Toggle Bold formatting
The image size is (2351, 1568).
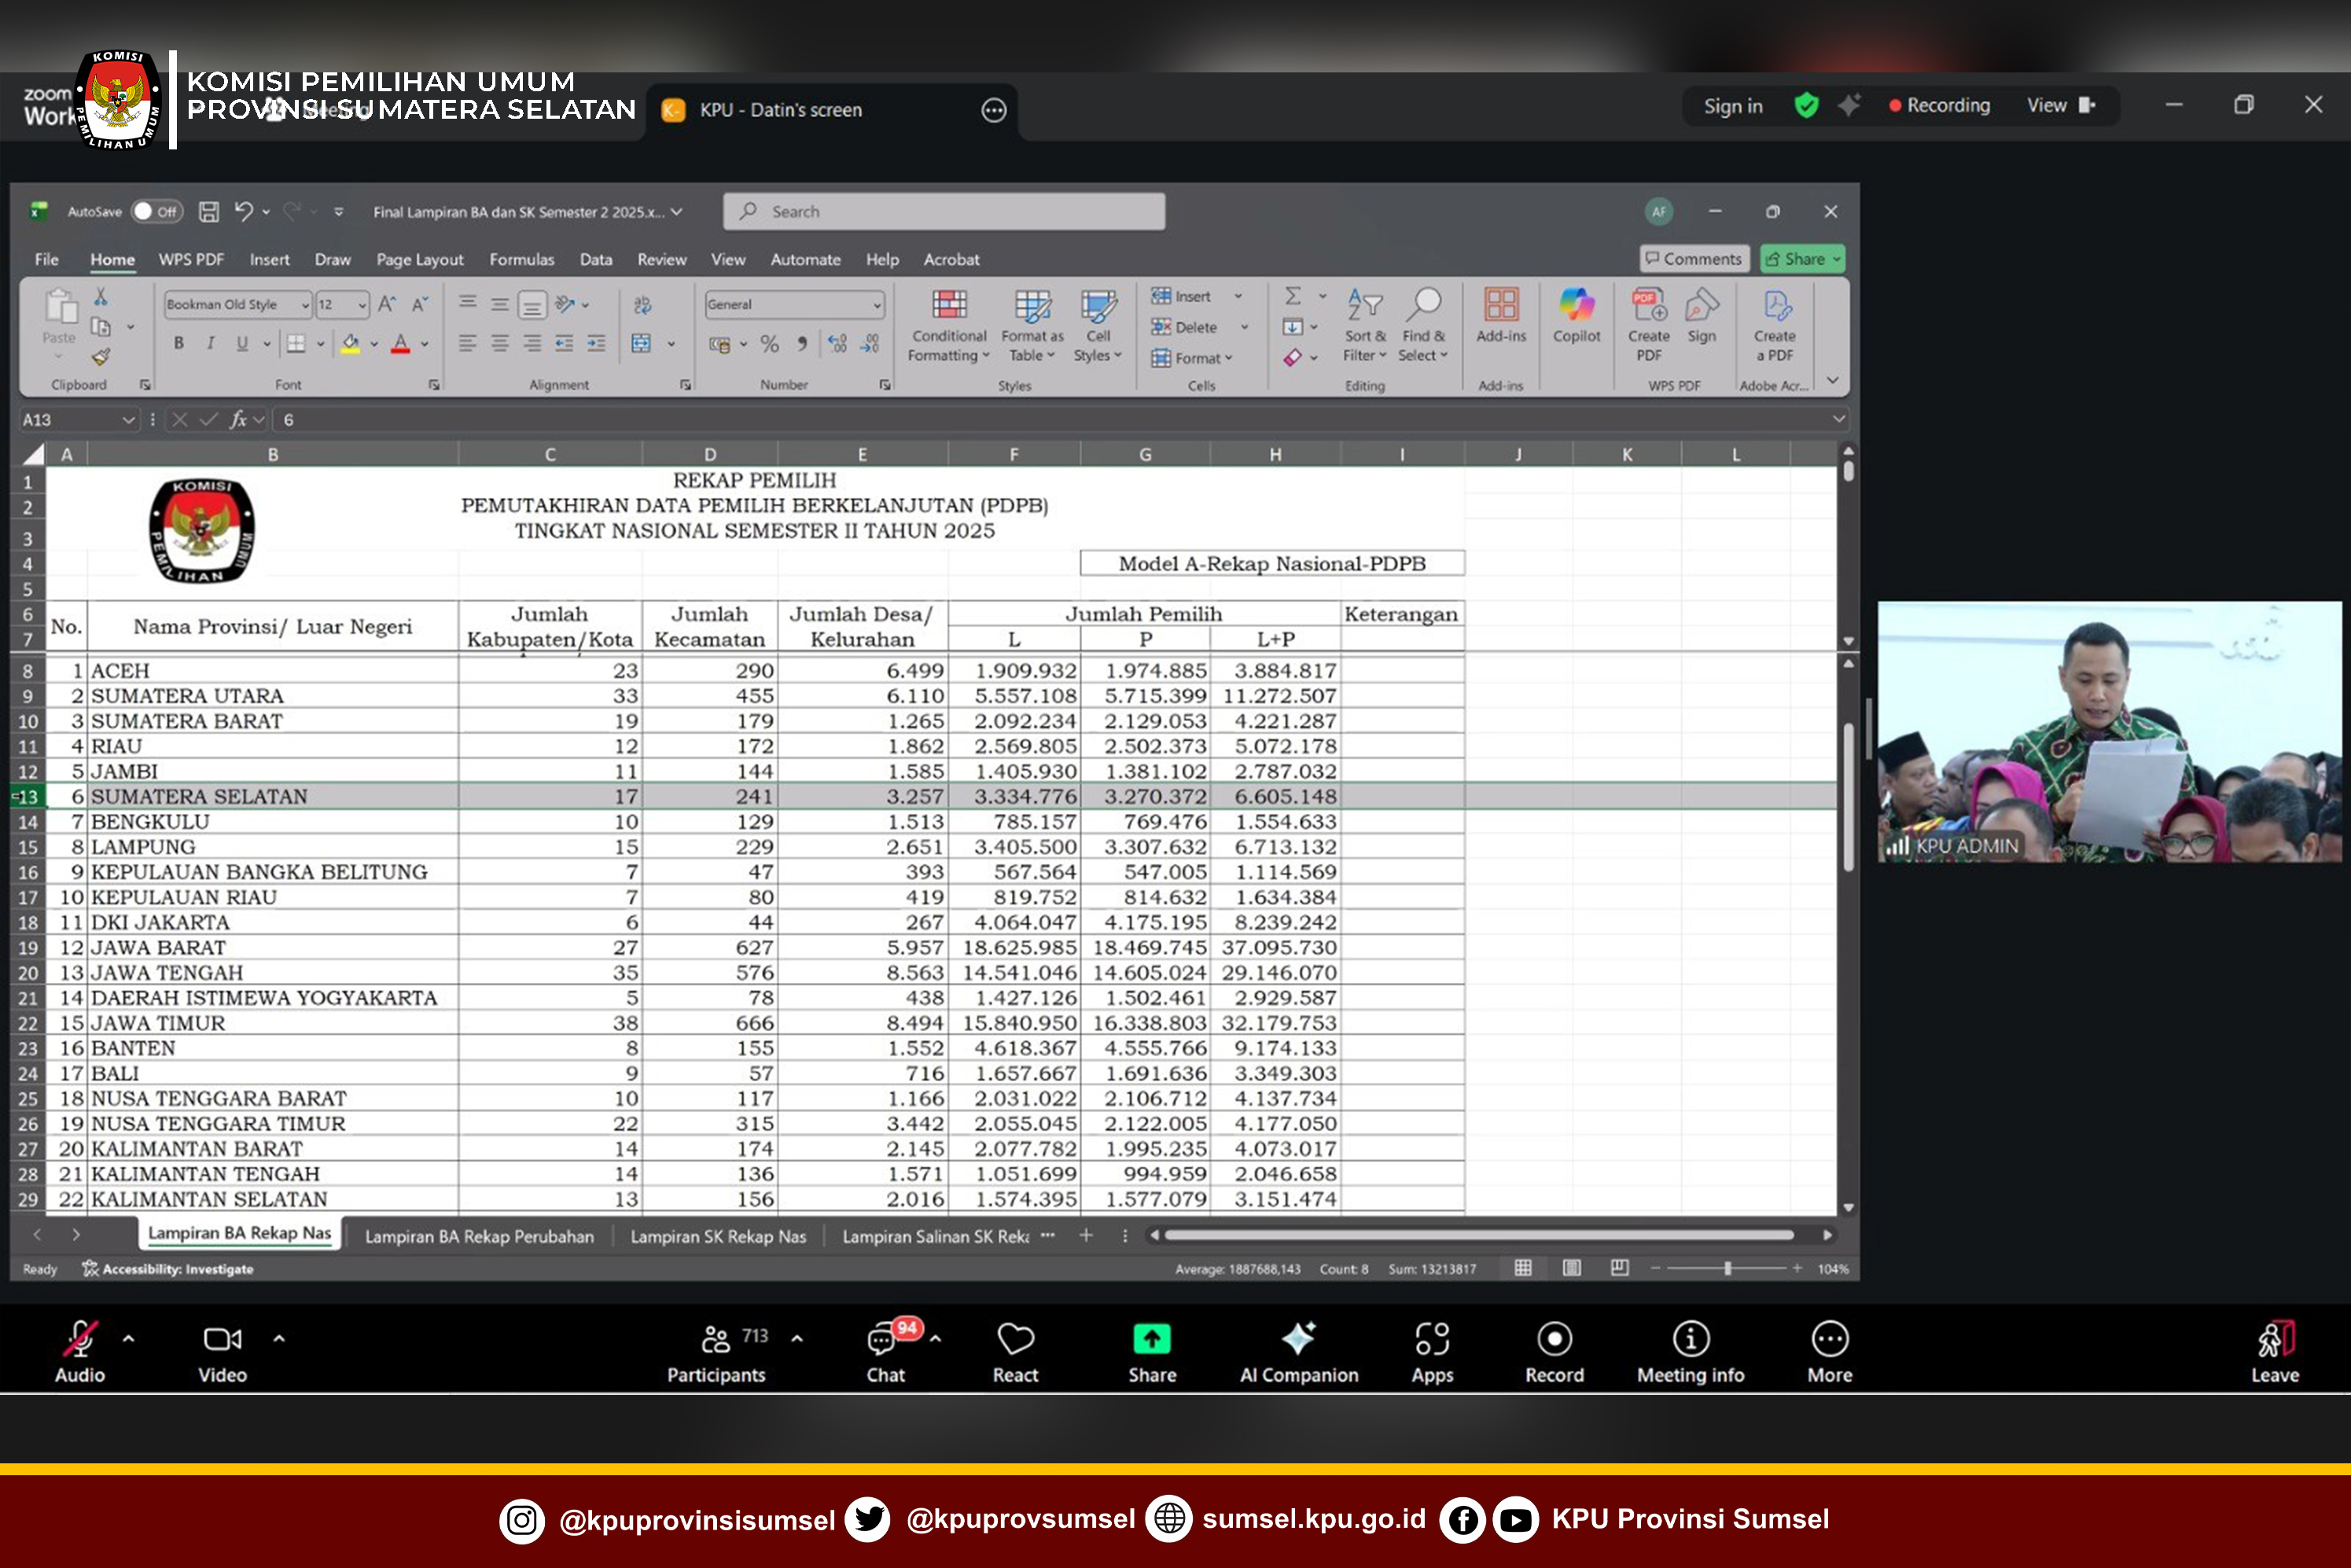coord(179,343)
